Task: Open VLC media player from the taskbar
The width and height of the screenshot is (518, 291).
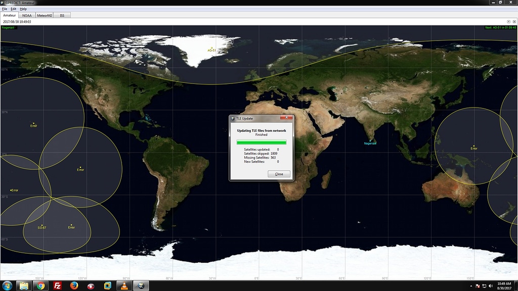Action: (x=124, y=285)
